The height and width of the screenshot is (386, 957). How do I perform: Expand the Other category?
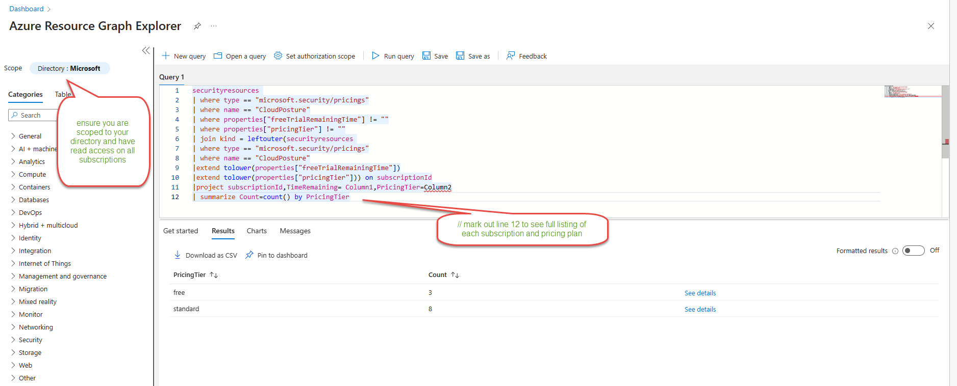click(x=13, y=378)
